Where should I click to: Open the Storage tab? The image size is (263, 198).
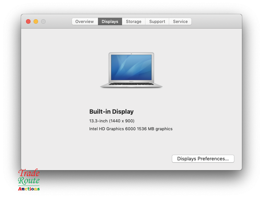coord(133,21)
